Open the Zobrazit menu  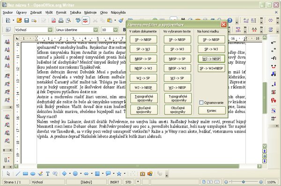pos(36,12)
